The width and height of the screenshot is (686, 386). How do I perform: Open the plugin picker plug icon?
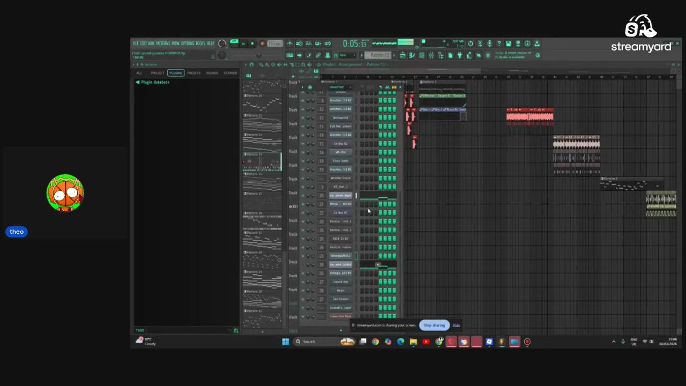click(459, 55)
